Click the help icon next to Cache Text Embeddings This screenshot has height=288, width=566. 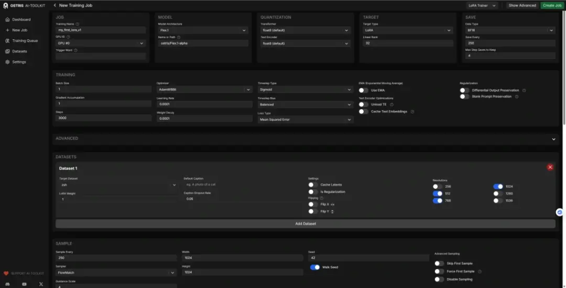pyautogui.click(x=412, y=112)
